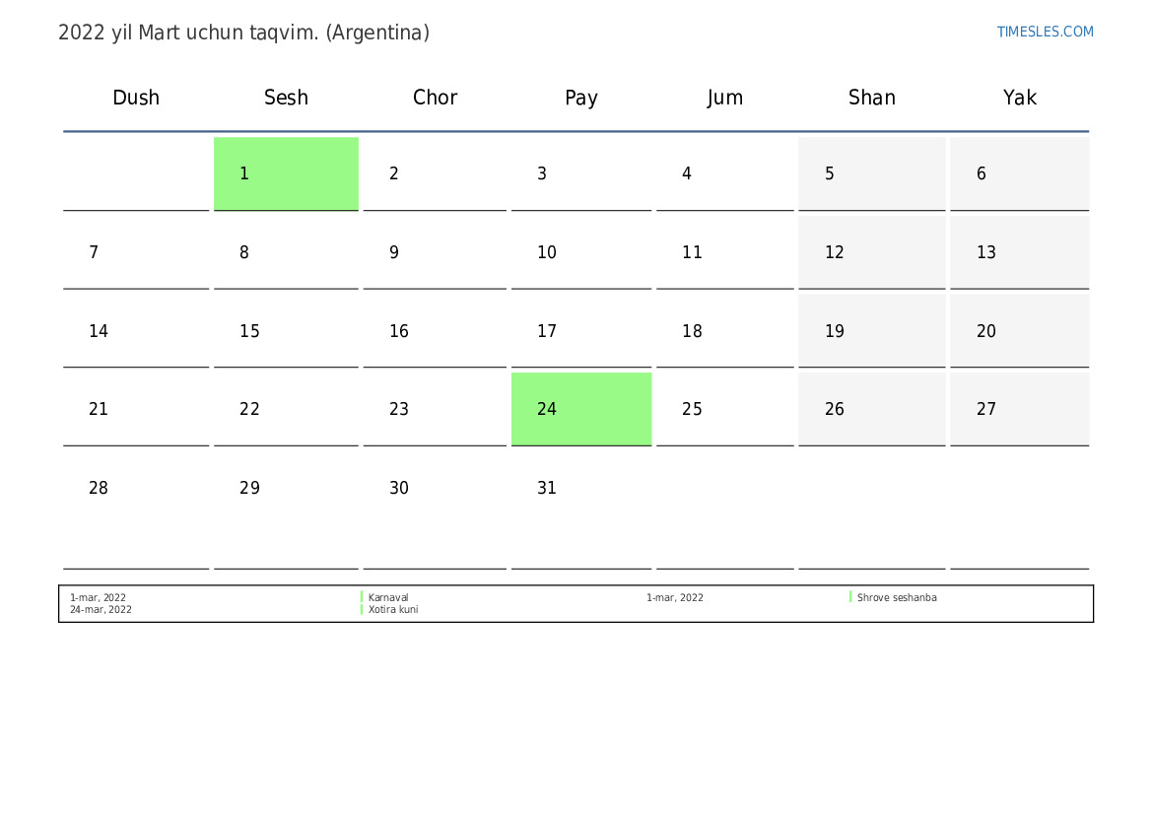Click Saturday day 26

click(872, 409)
